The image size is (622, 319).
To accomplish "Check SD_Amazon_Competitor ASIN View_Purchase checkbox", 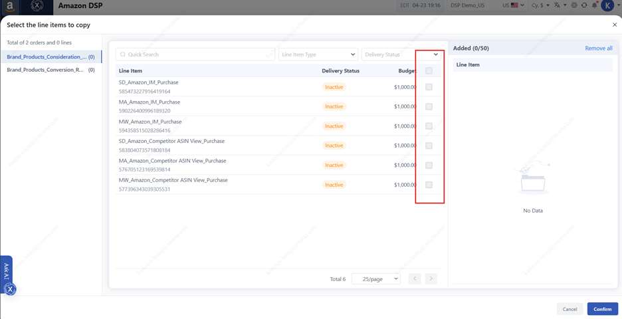I will [429, 146].
